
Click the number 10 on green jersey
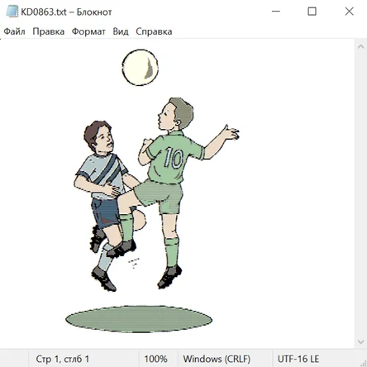[x=174, y=159]
